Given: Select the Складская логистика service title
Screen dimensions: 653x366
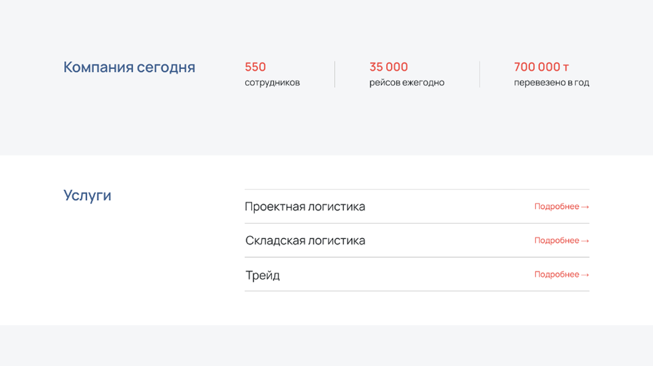Looking at the screenshot, I should coord(305,241).
